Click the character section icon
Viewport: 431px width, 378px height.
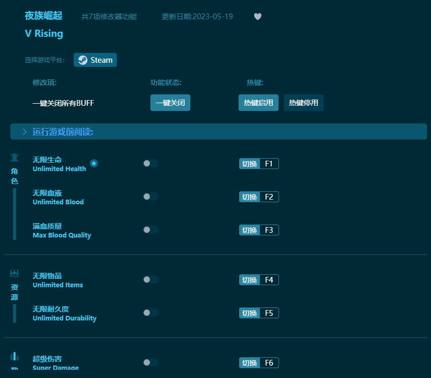pos(15,158)
